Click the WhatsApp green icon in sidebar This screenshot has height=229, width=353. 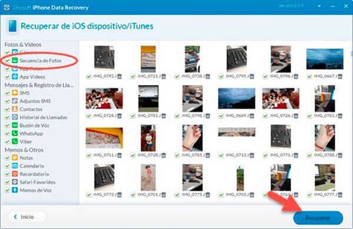(15, 133)
